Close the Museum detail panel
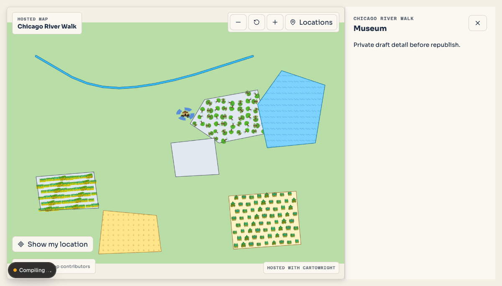Viewport: 502px width, 286px height. click(478, 23)
